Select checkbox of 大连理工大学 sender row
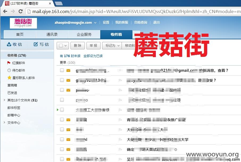The image size is (241, 162). click(x=62, y=110)
